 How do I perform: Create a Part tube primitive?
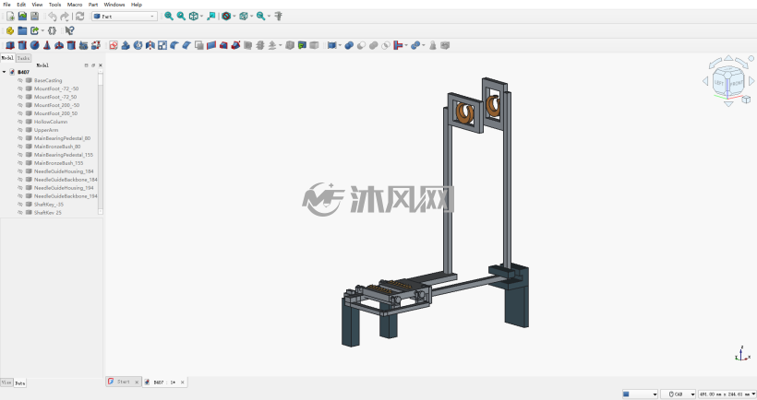(71, 45)
